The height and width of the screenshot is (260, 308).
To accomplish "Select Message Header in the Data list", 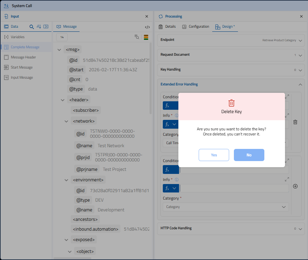I will [x=23, y=57].
